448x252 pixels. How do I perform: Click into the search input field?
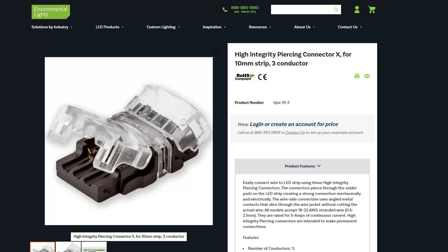coord(302,10)
